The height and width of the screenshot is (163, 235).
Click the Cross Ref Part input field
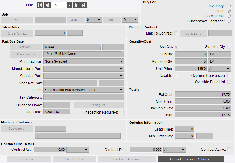click(x=70, y=83)
